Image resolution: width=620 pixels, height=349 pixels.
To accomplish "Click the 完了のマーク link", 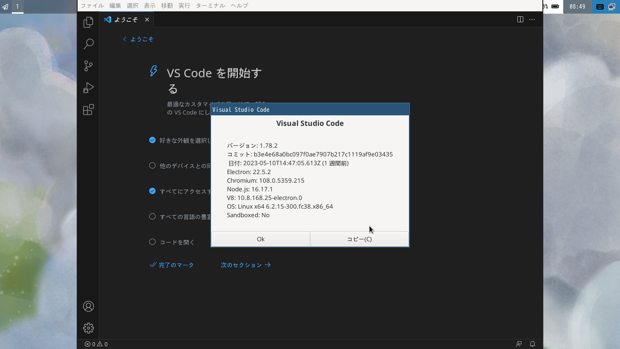I will (x=172, y=265).
